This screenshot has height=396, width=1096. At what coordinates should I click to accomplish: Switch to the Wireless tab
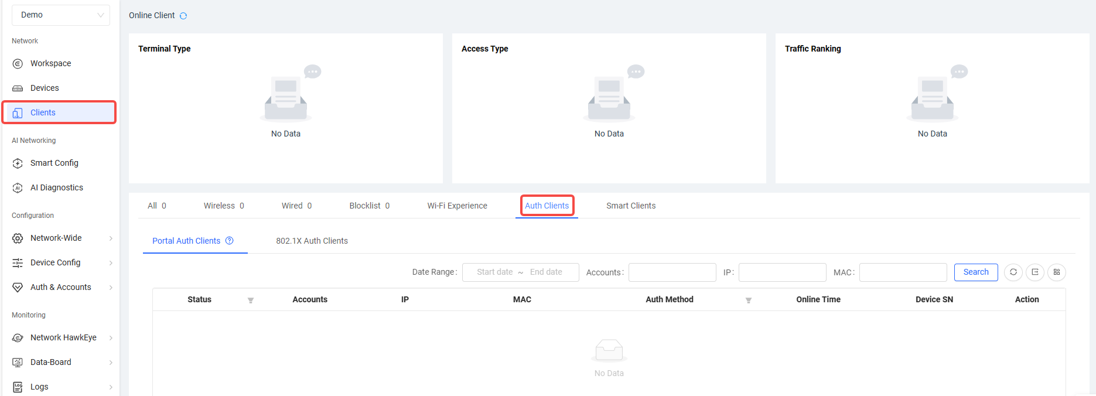223,206
